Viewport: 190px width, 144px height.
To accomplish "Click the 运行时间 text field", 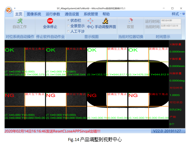I will click(171, 21).
